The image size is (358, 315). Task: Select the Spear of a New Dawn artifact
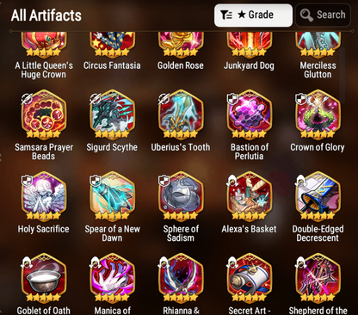112,196
